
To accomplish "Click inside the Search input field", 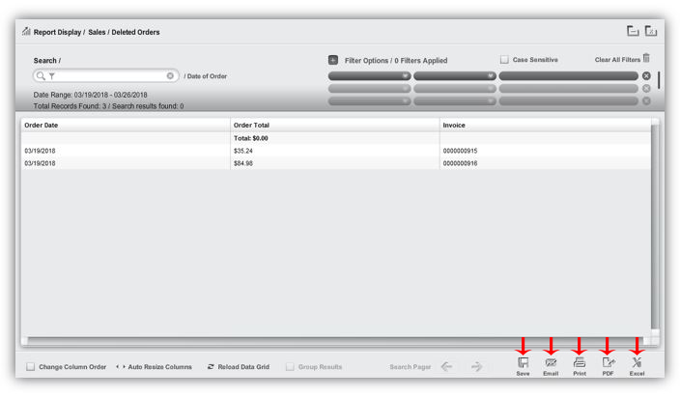I will 106,75.
